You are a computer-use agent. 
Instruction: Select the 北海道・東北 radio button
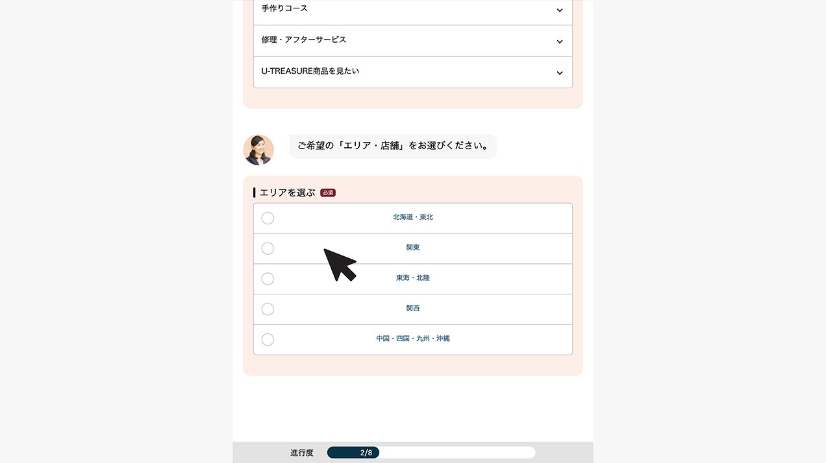[268, 218]
